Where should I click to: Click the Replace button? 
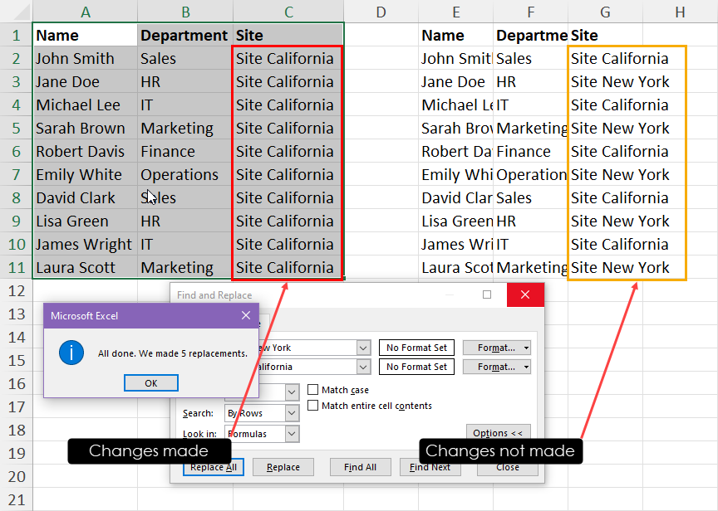point(283,467)
